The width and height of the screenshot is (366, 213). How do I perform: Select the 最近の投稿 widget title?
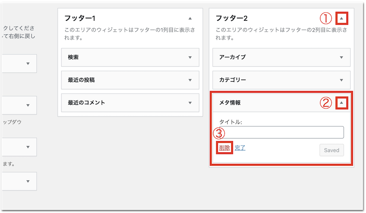click(81, 80)
